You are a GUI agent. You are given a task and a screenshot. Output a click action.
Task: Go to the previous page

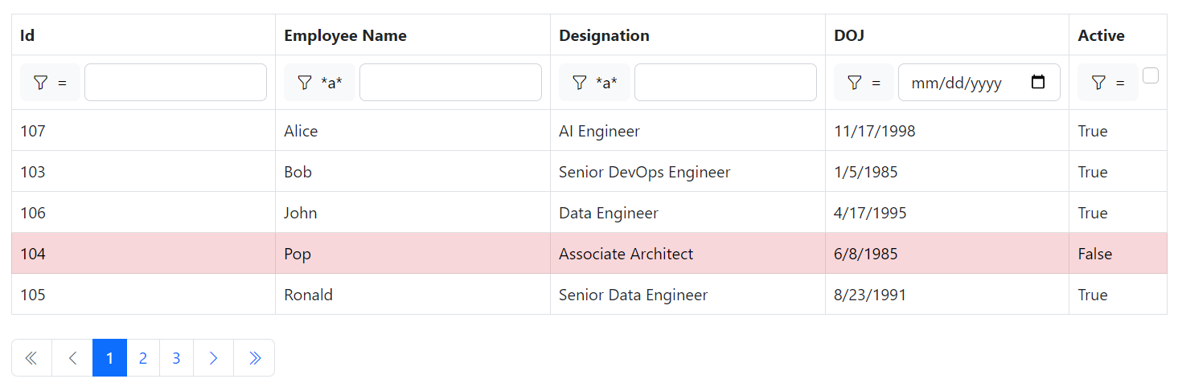tap(72, 358)
